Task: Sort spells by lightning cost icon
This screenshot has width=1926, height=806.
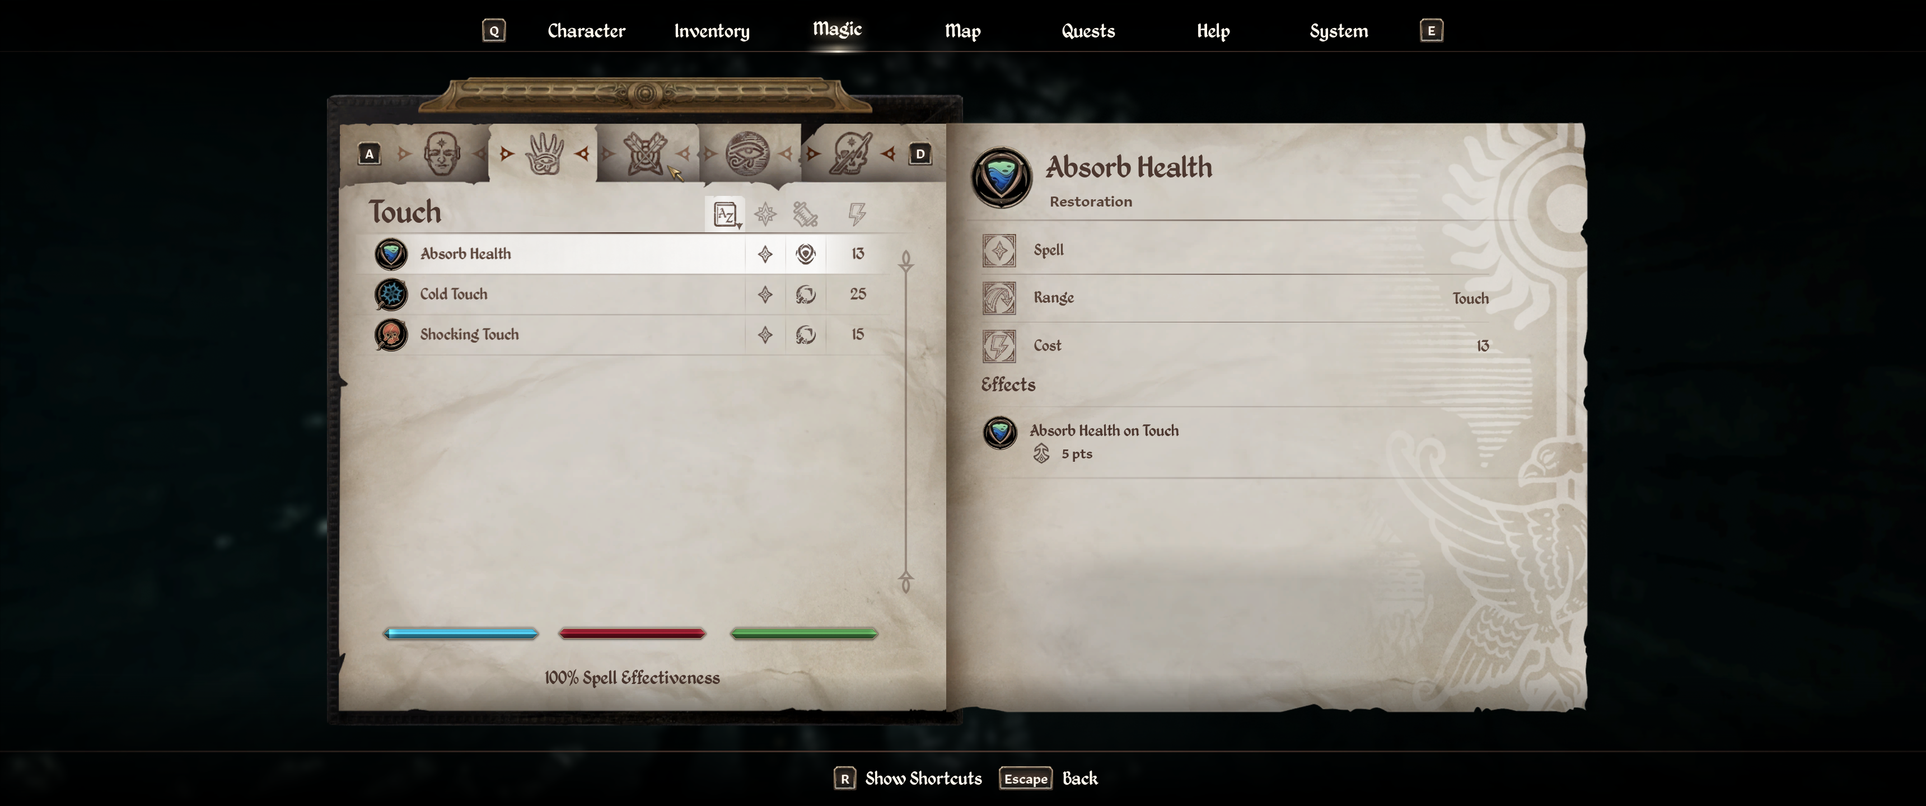Action: click(x=857, y=214)
